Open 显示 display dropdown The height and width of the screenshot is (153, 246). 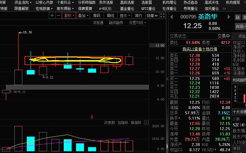(125, 16)
